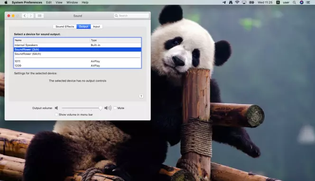This screenshot has height=181, width=315.
Task: Select the 1011 AirPlay device
Action: [77, 61]
